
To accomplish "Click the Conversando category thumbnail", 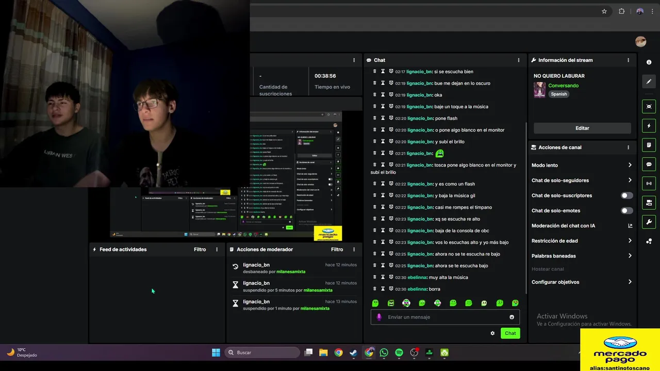I will click(x=539, y=90).
